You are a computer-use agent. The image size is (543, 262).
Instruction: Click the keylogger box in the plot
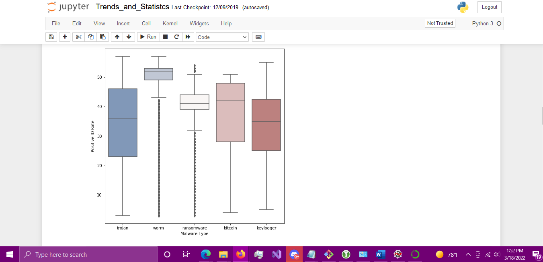266,125
